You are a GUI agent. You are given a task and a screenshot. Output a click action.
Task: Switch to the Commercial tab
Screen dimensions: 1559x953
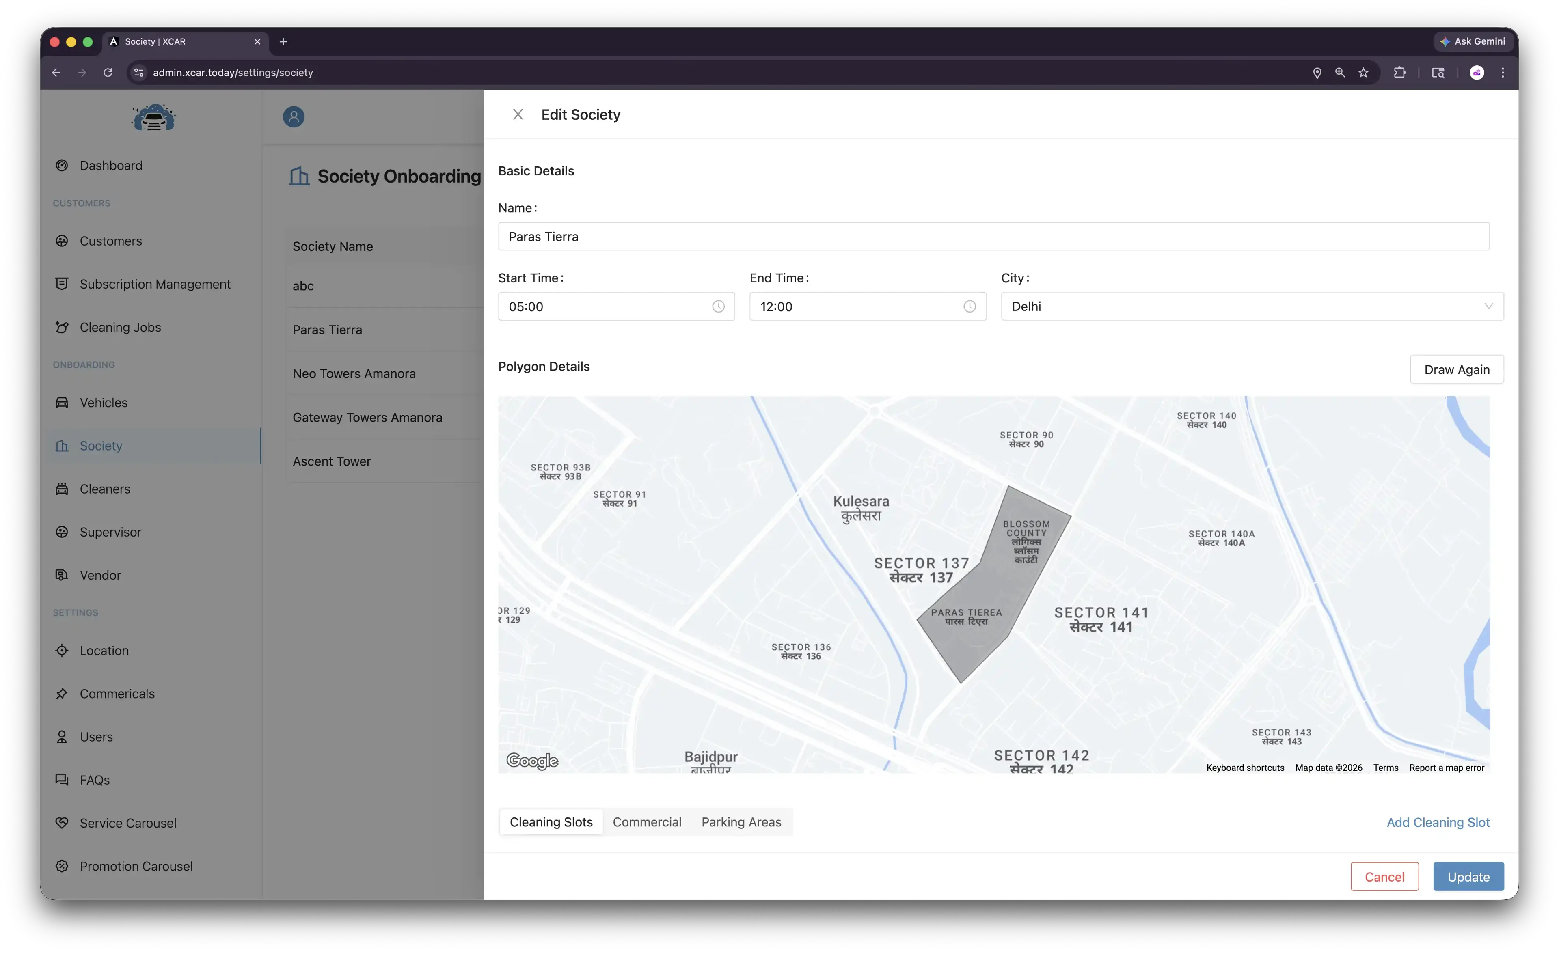point(647,822)
